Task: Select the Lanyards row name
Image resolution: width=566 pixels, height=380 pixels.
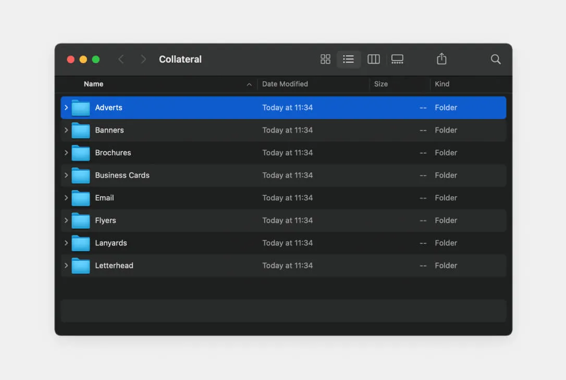Action: pyautogui.click(x=111, y=243)
